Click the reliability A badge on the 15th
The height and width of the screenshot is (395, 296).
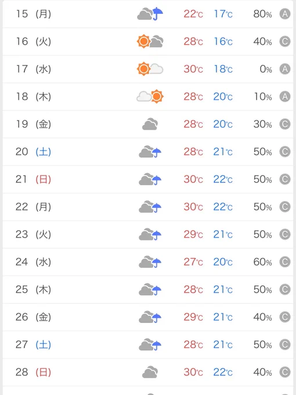[x=285, y=14]
